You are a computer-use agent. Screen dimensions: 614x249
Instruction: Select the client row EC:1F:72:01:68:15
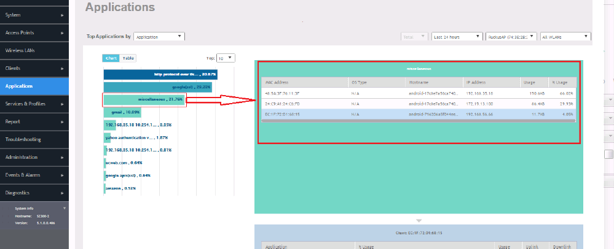[418, 113]
